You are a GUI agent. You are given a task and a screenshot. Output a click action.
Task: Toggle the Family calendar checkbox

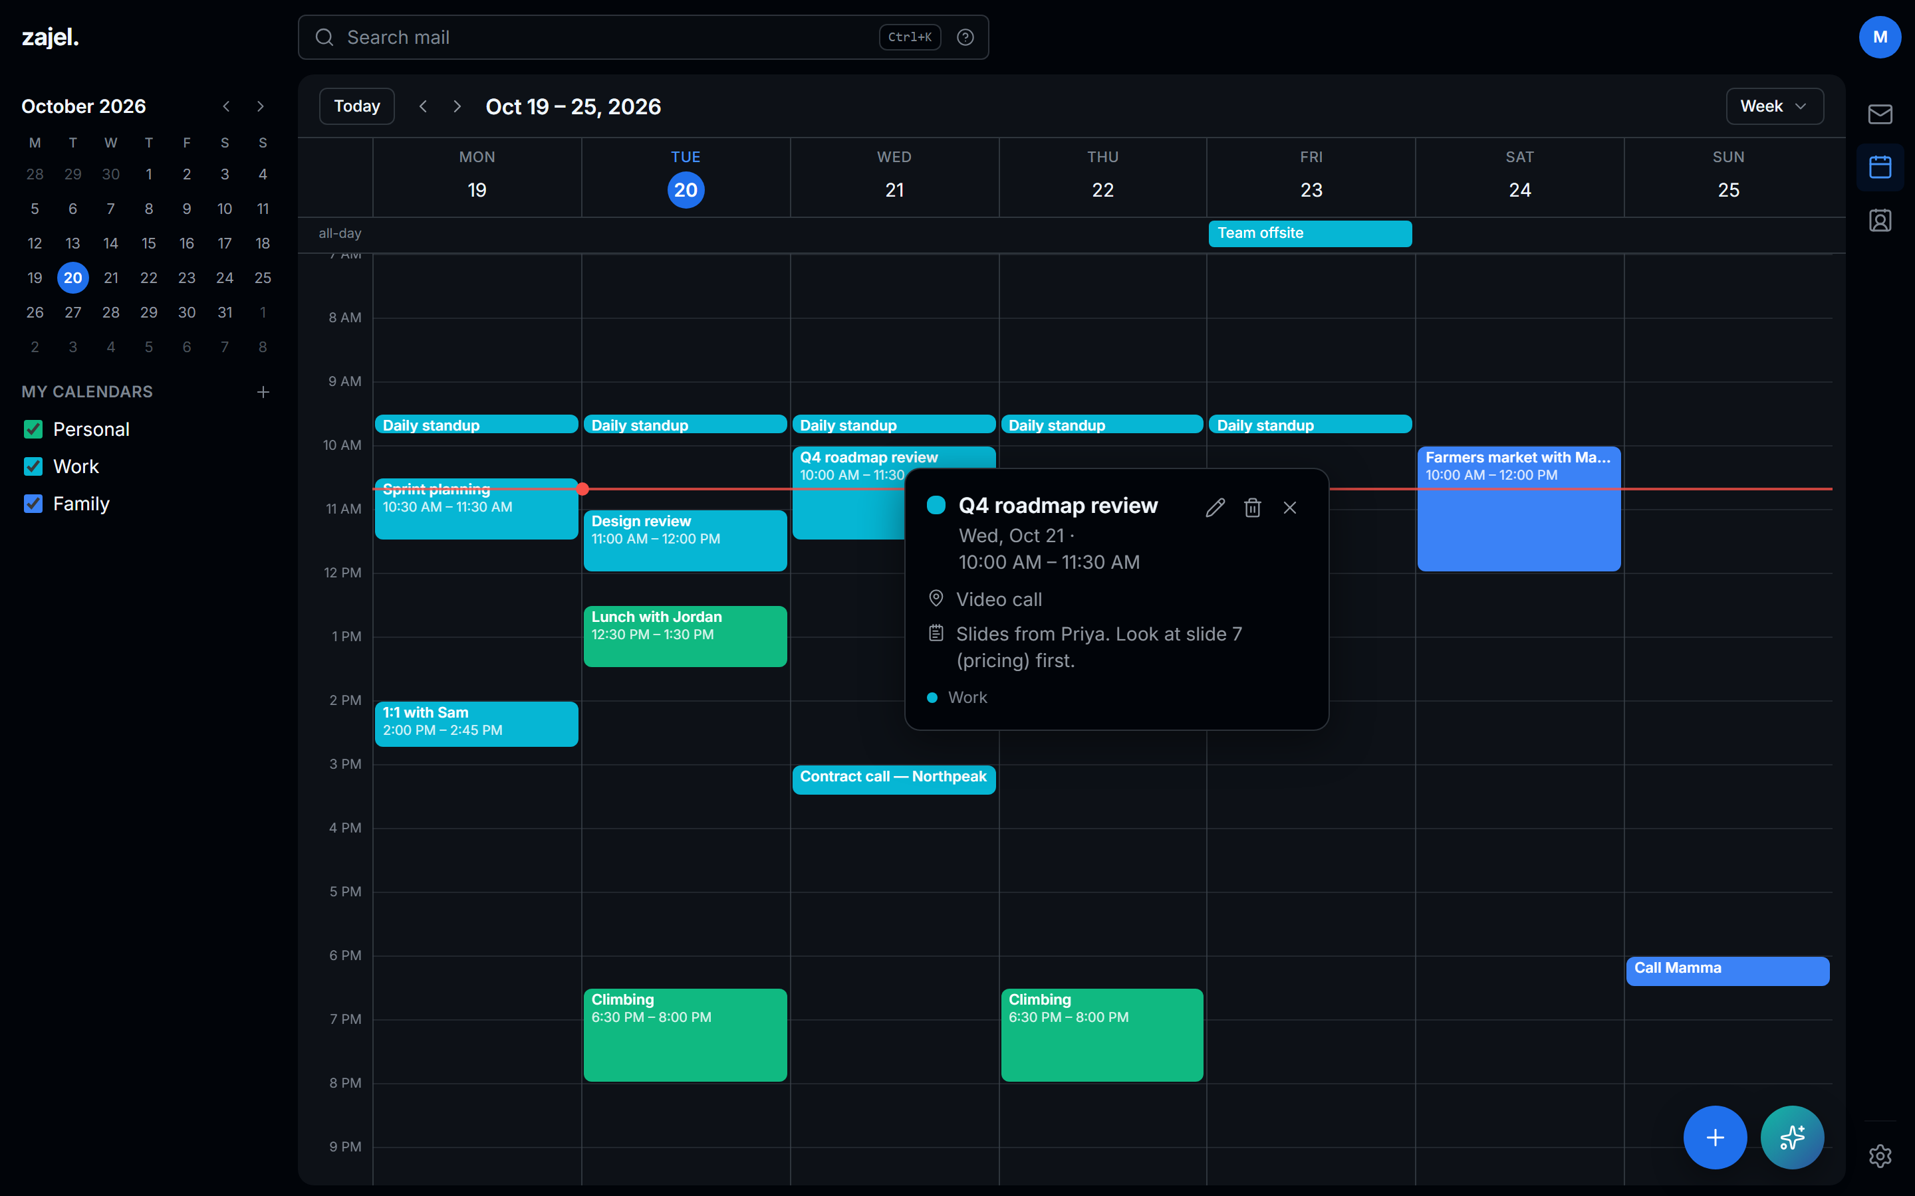(33, 504)
